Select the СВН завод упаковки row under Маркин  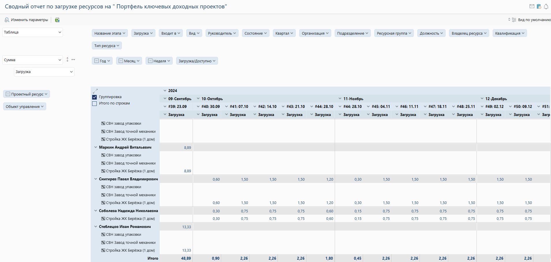123,155
